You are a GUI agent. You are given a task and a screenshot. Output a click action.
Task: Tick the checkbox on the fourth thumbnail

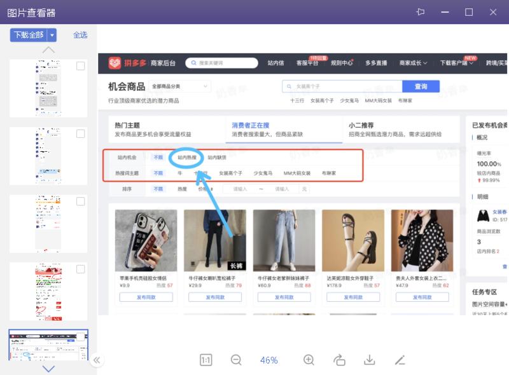tap(81, 269)
